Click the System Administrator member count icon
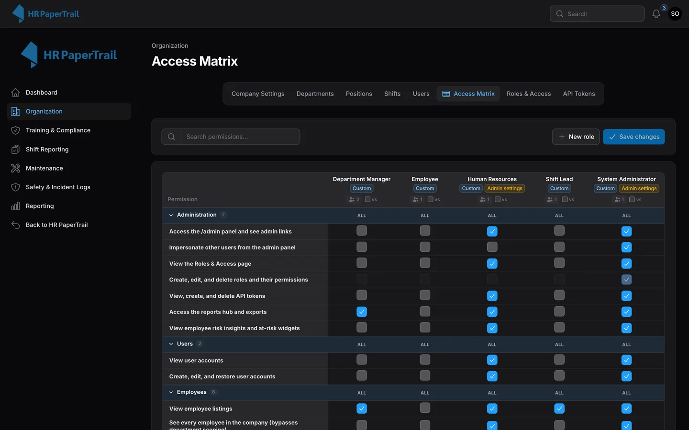689x430 pixels. tap(617, 200)
